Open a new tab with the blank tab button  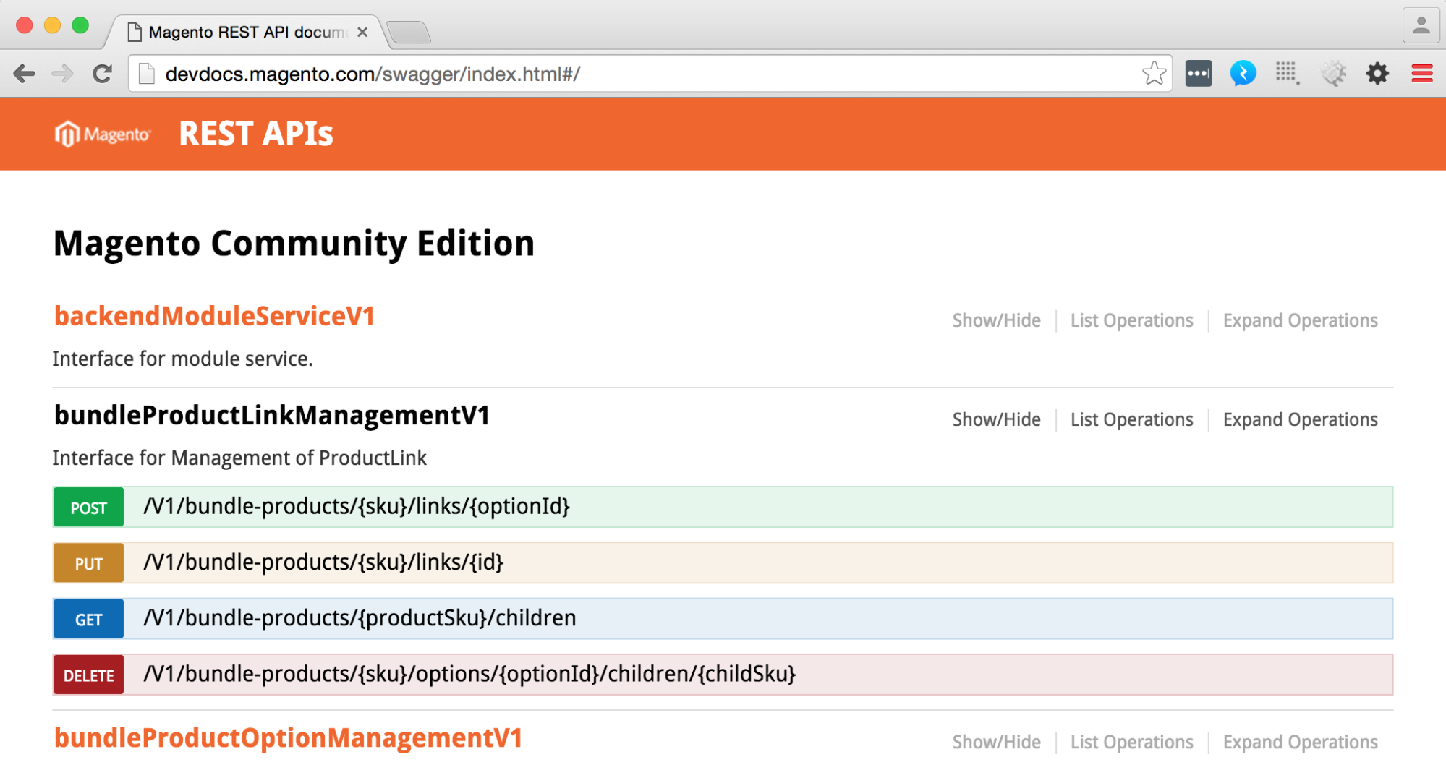(x=409, y=33)
